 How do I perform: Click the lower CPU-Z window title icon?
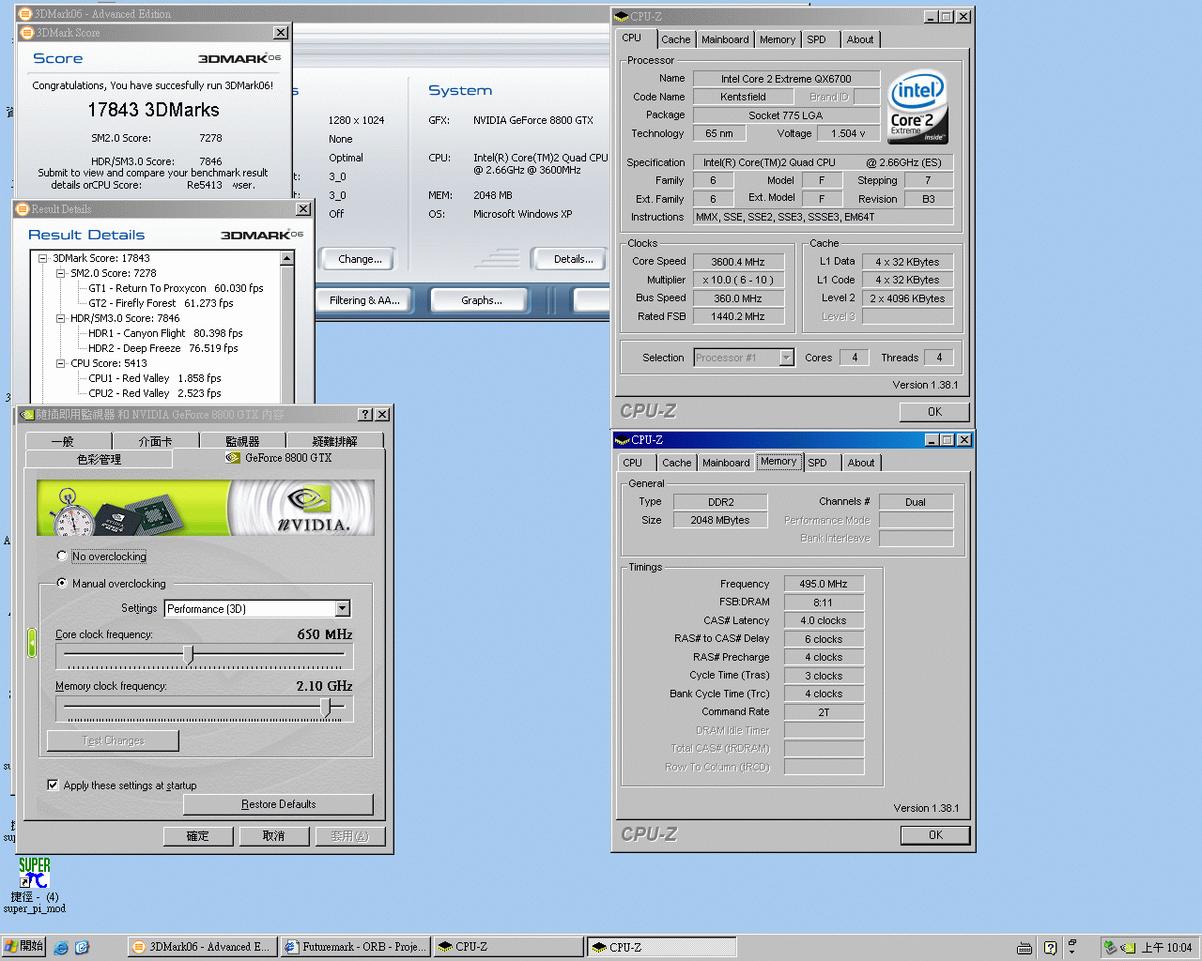(621, 440)
